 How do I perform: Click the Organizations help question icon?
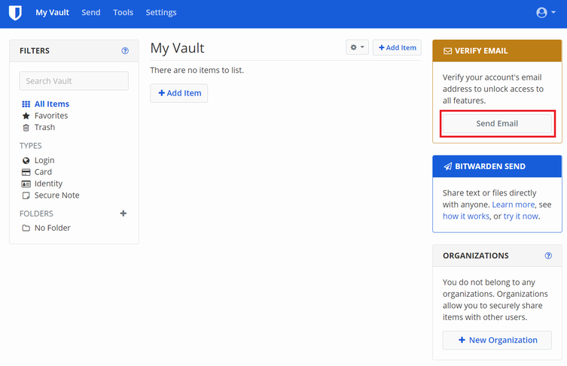point(548,256)
